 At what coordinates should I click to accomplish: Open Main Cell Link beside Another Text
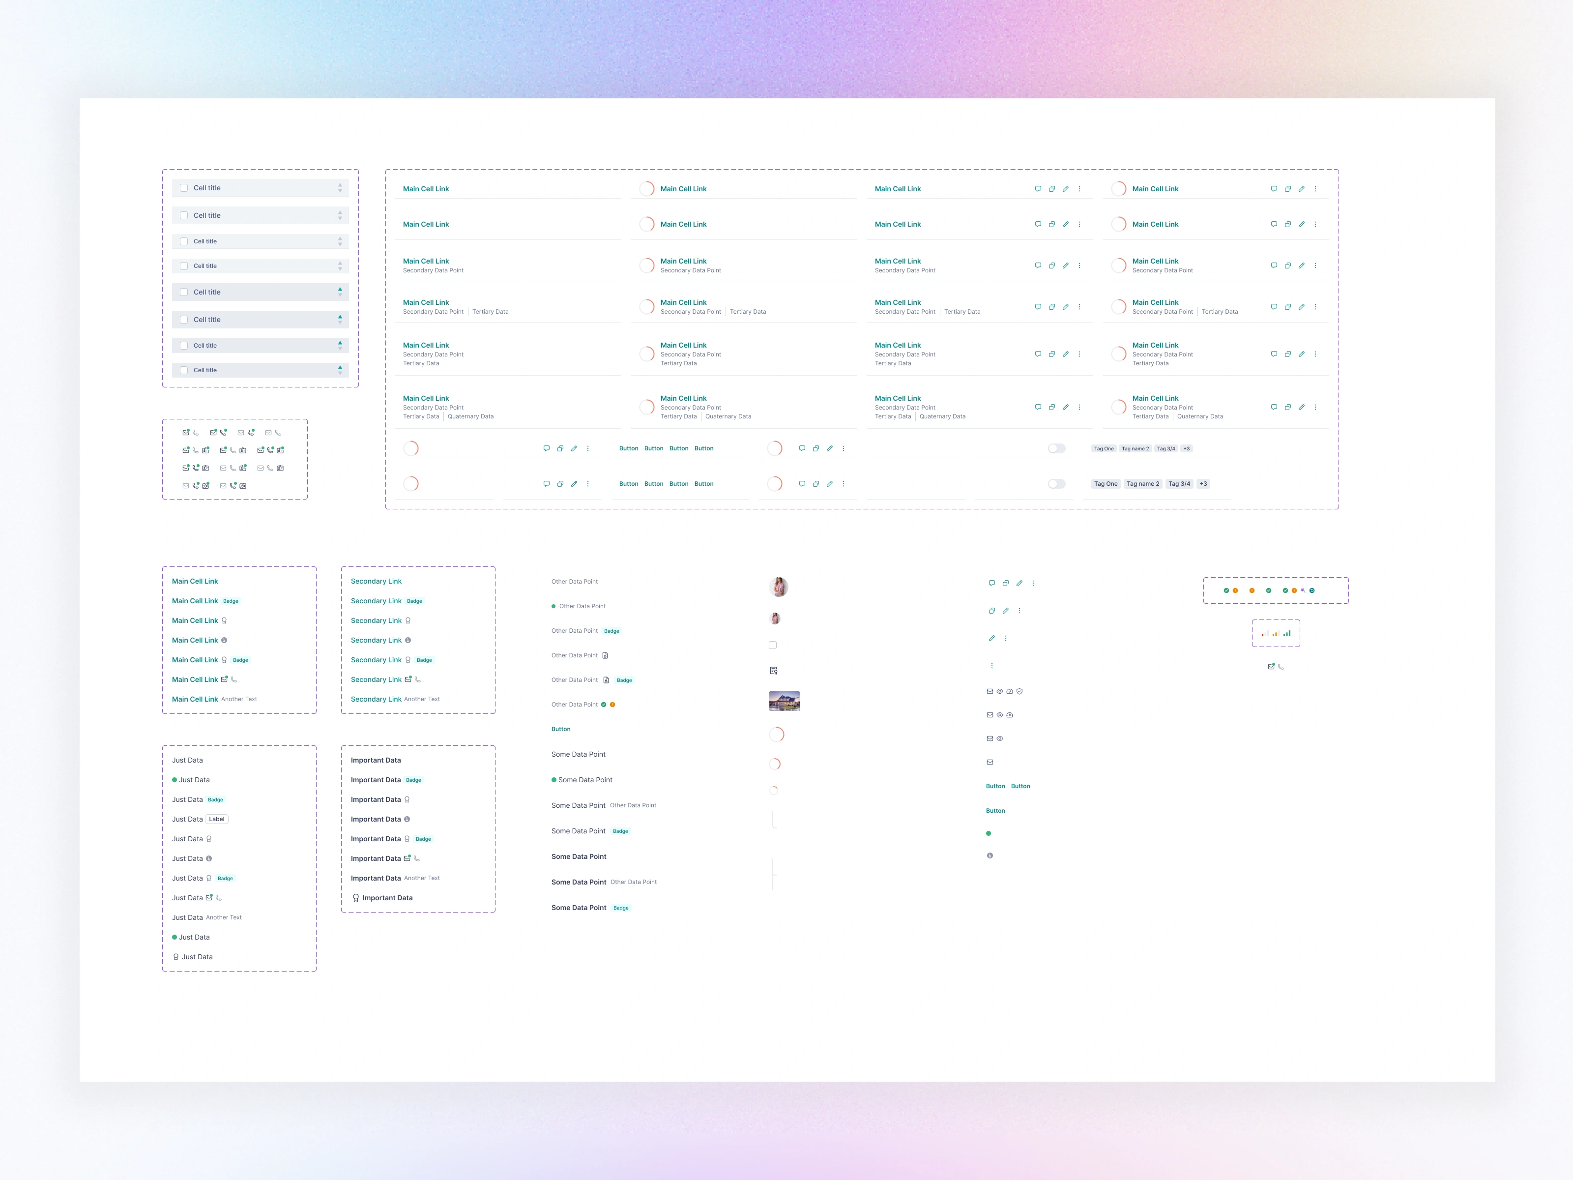click(195, 699)
